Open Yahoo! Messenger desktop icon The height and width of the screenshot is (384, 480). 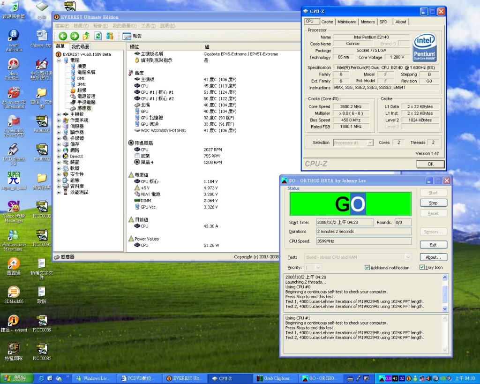coord(14,211)
